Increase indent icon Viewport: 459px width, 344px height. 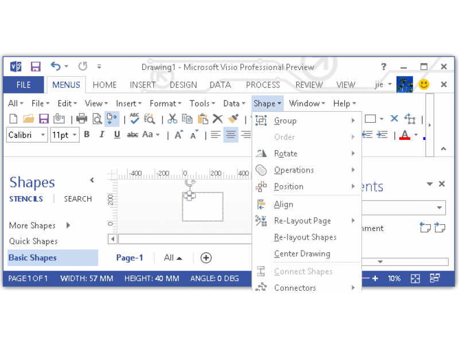(x=382, y=135)
